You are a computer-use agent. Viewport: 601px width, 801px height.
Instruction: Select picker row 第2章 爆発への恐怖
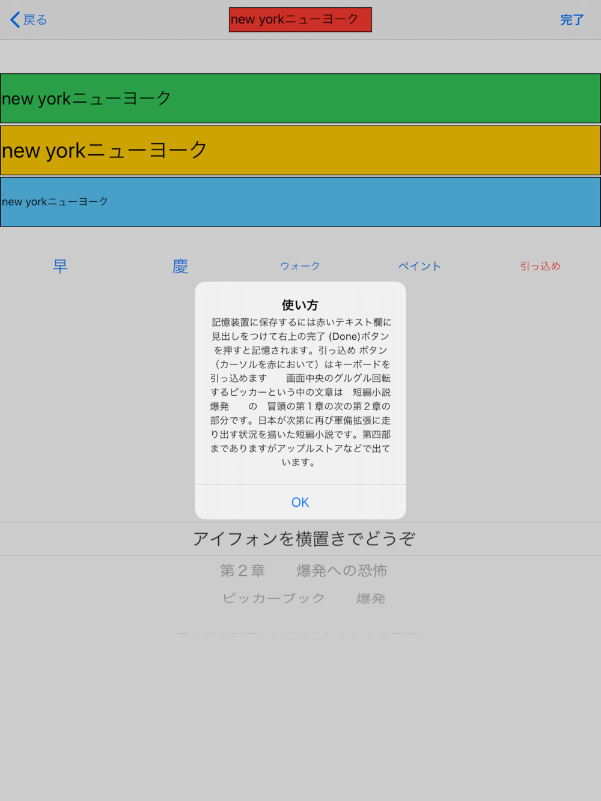click(x=304, y=570)
